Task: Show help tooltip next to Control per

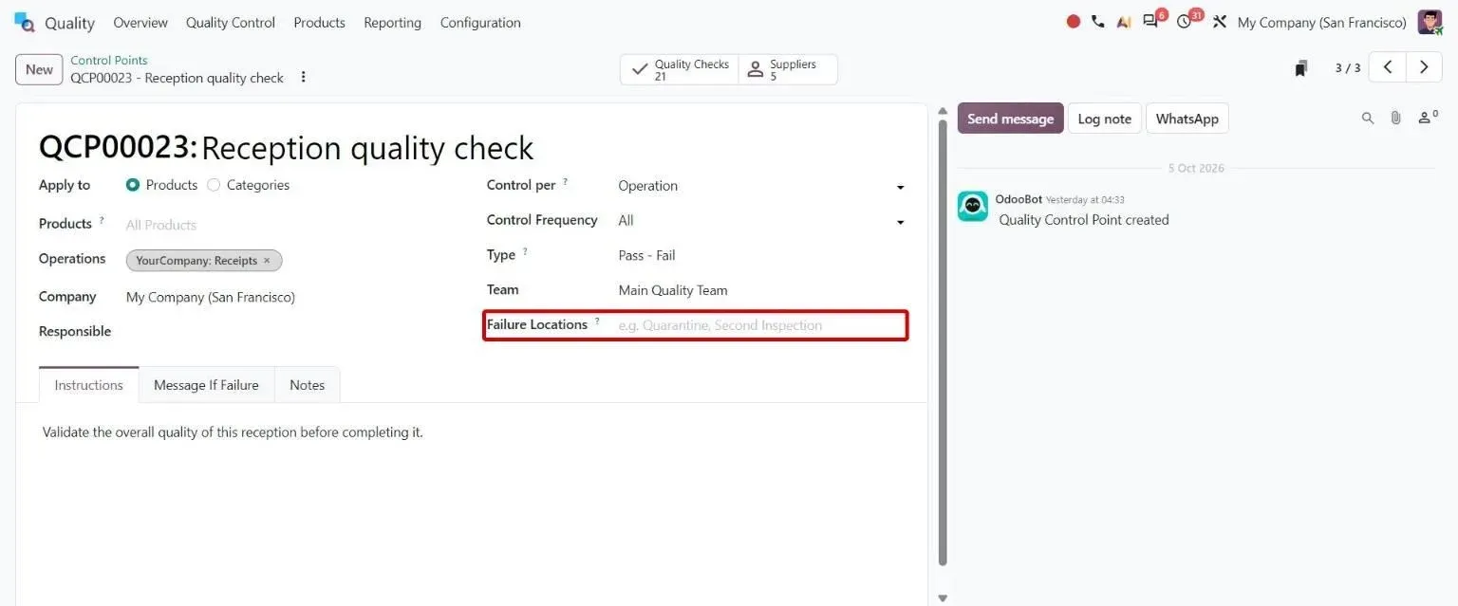Action: 566,182
